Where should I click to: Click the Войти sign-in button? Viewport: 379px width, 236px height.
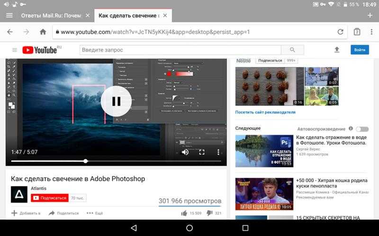click(360, 50)
